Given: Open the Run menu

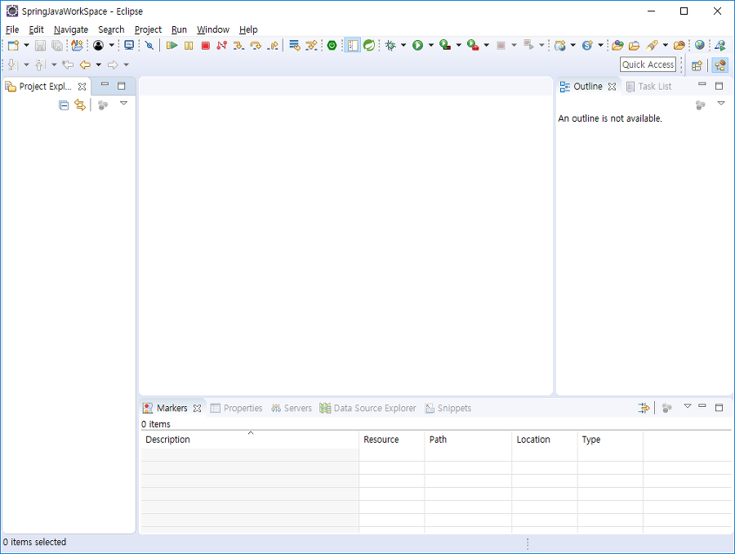Looking at the screenshot, I should point(179,29).
